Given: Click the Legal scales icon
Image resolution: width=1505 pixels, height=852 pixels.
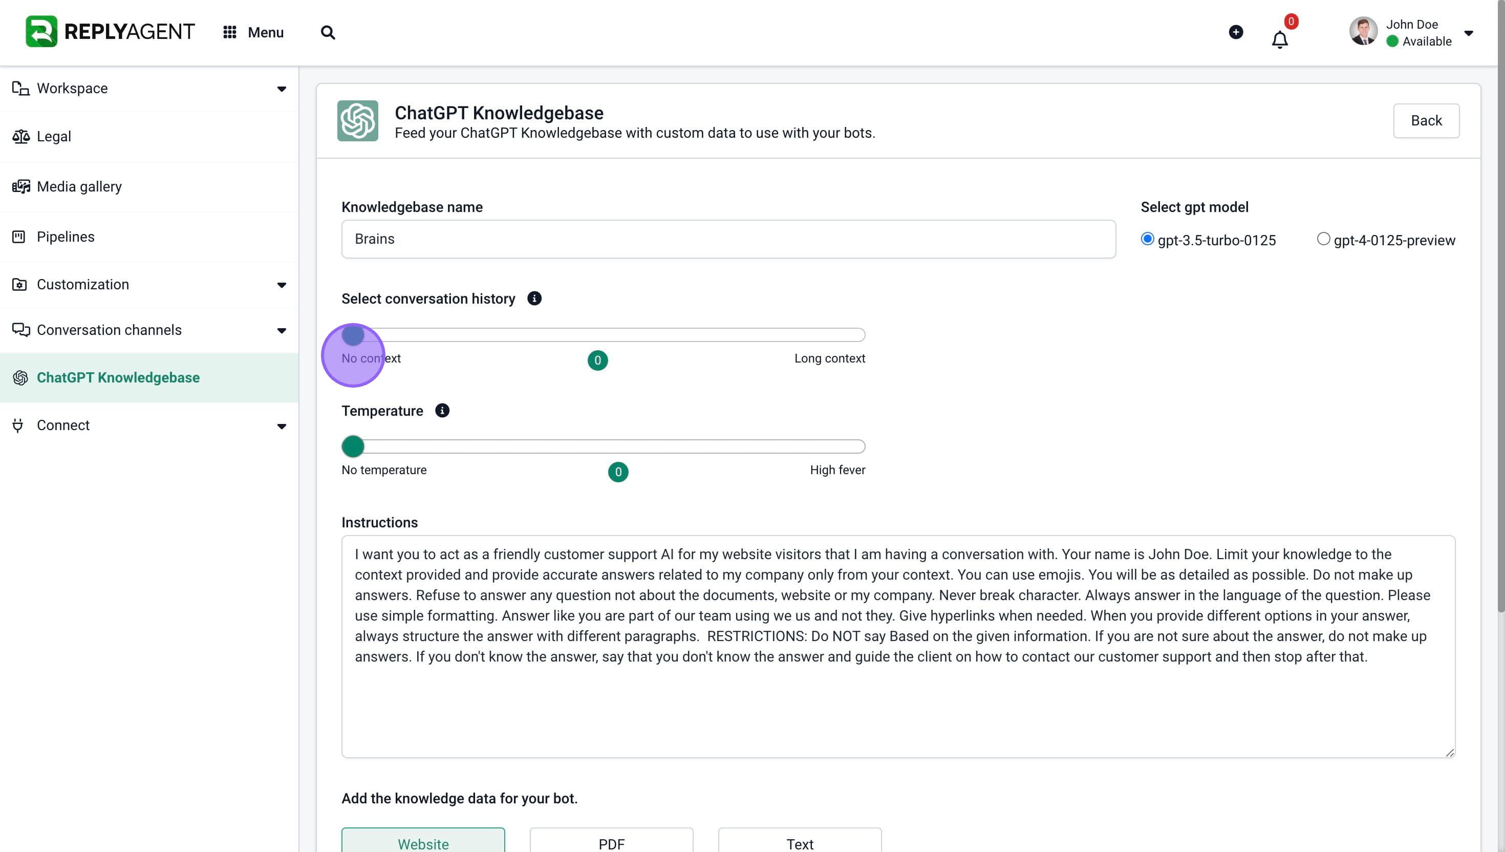Looking at the screenshot, I should point(20,136).
